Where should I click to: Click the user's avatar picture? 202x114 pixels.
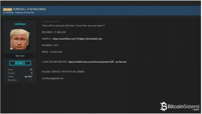click(20, 39)
